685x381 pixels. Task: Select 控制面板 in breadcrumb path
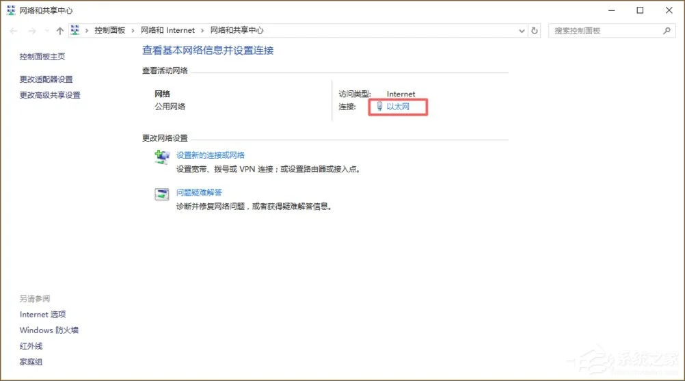pos(109,31)
